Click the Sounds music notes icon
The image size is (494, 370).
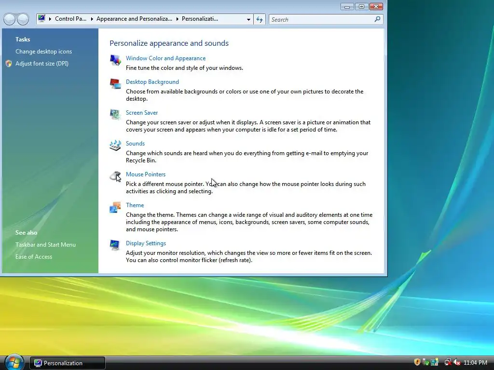coord(115,145)
